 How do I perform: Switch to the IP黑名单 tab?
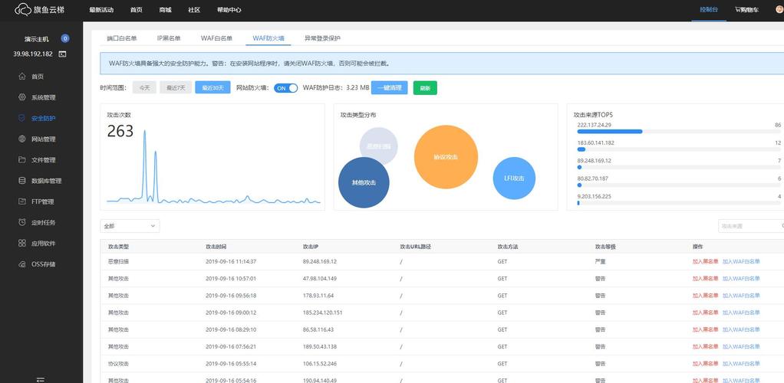pyautogui.click(x=169, y=38)
